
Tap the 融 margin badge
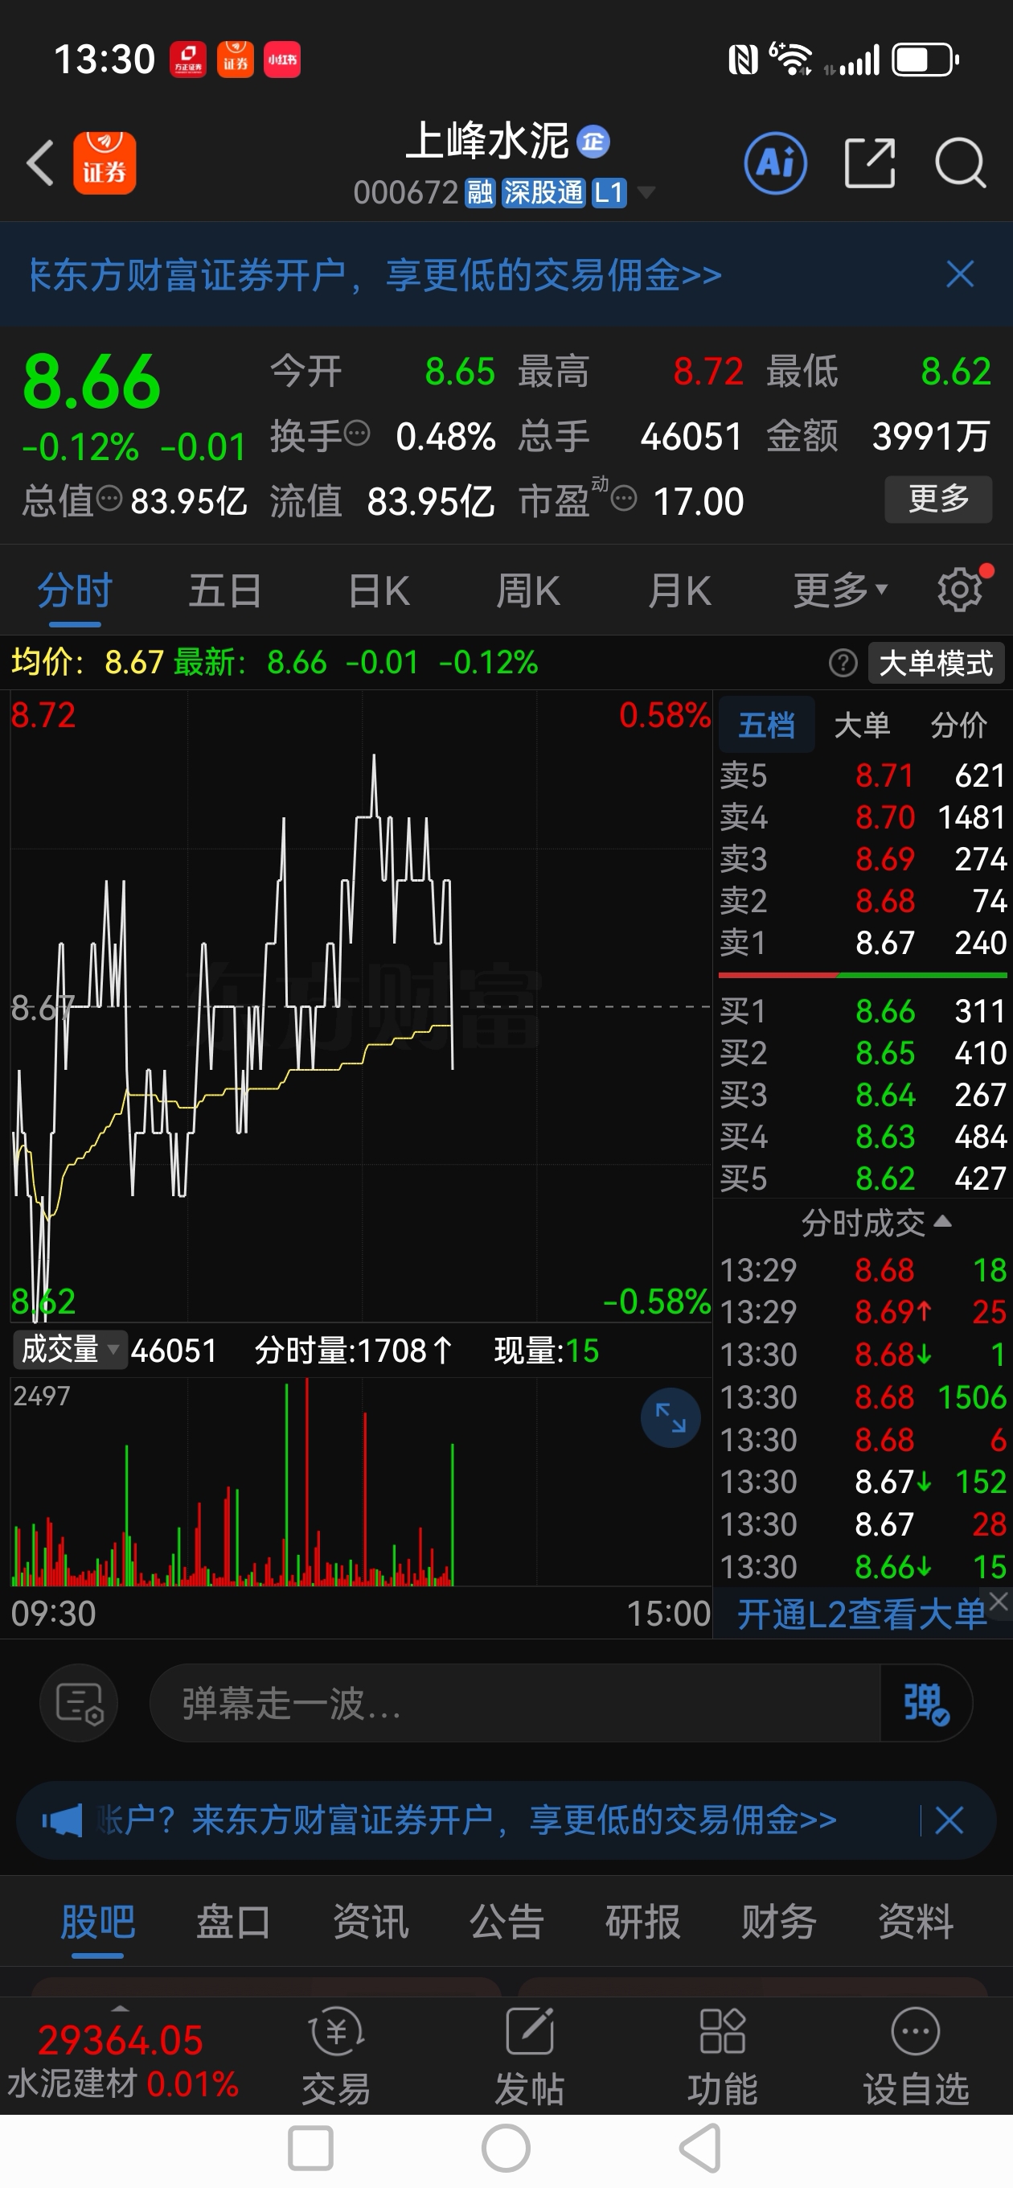click(480, 193)
